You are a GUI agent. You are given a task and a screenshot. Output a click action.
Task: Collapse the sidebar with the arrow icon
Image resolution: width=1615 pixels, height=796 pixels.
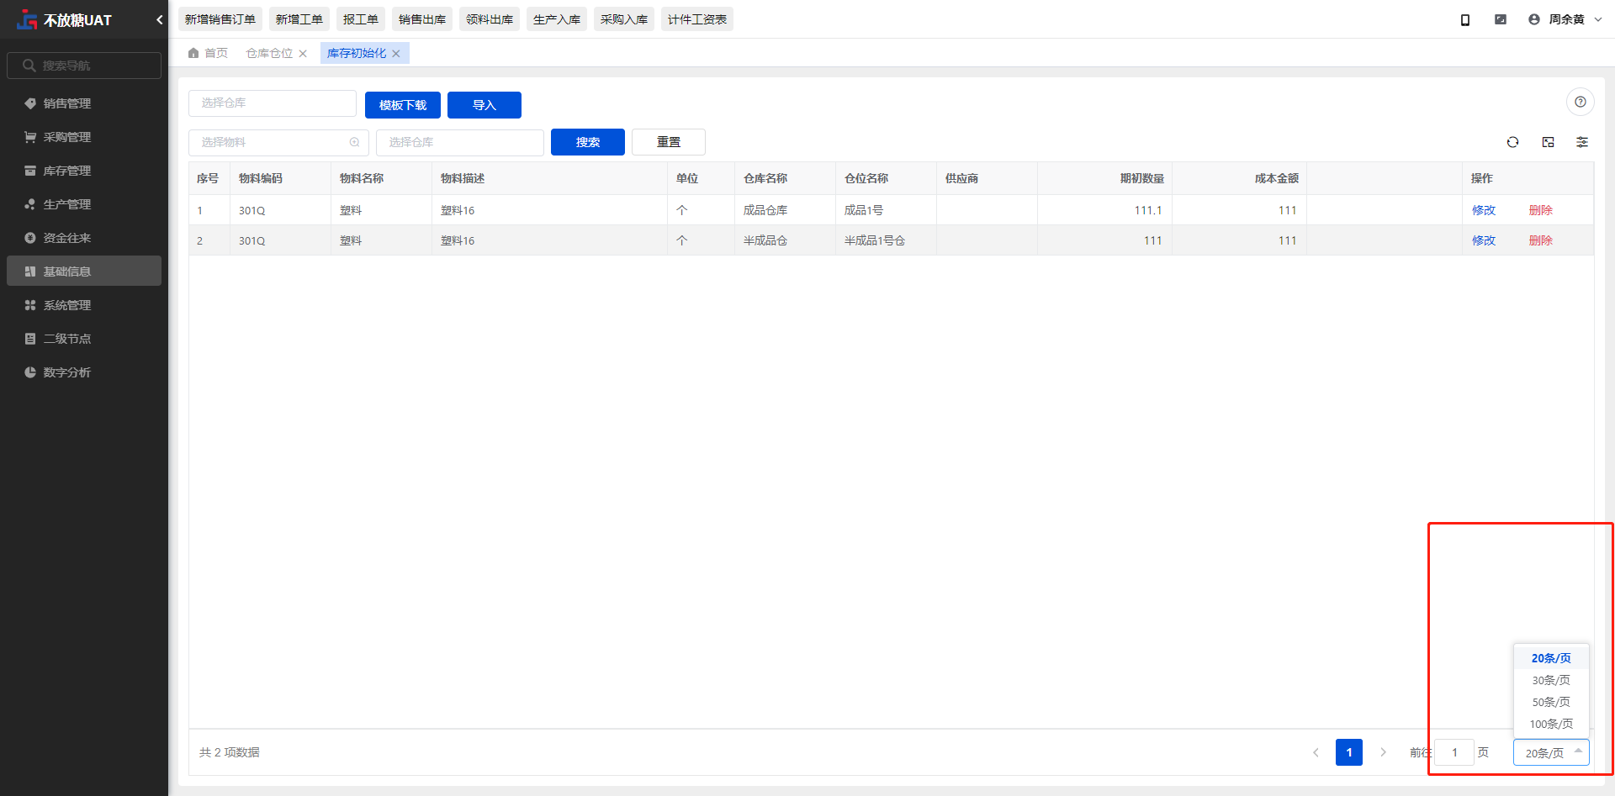tap(159, 19)
